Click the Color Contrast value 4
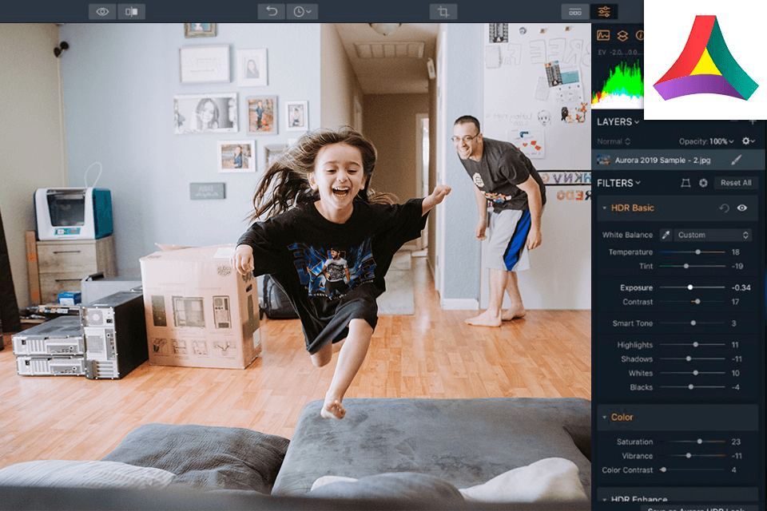 tap(733, 470)
